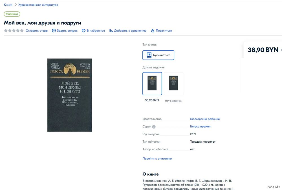Click the main book cover image
The image size is (282, 190).
click(70, 95)
